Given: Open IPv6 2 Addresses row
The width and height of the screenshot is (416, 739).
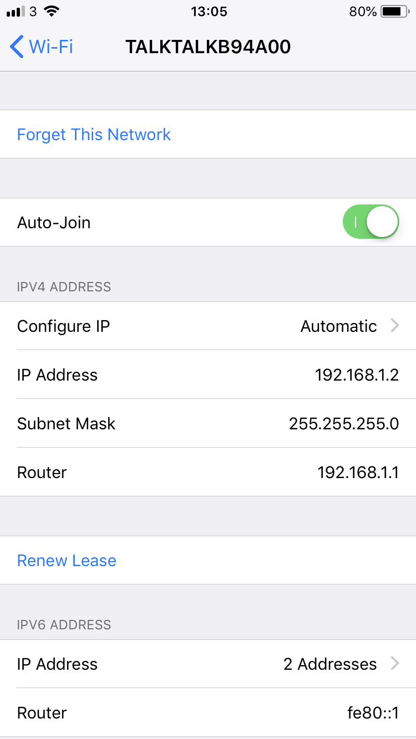Looking at the screenshot, I should (x=208, y=664).
